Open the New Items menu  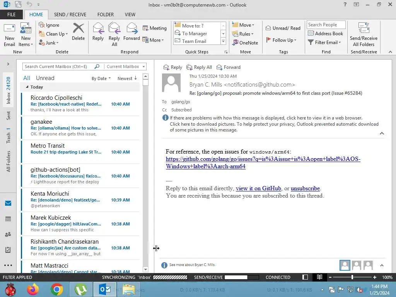point(26,35)
